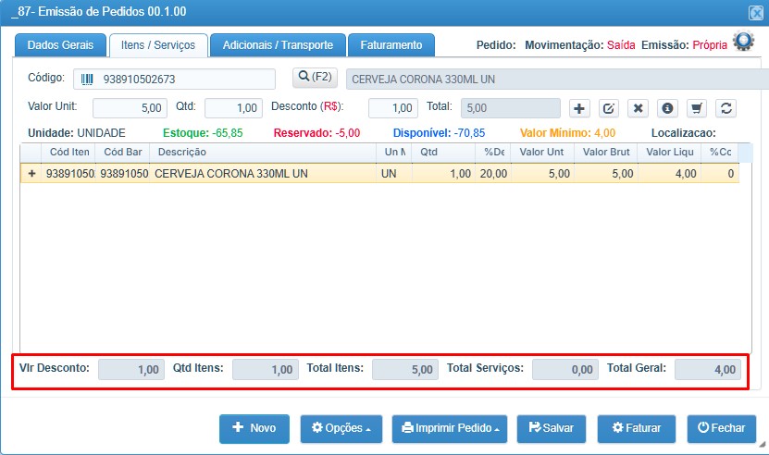Click the Reservado: -5,00 label
Screen dimensions: 769x455
(x=316, y=133)
